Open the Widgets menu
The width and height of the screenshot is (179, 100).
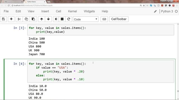point(89,11)
